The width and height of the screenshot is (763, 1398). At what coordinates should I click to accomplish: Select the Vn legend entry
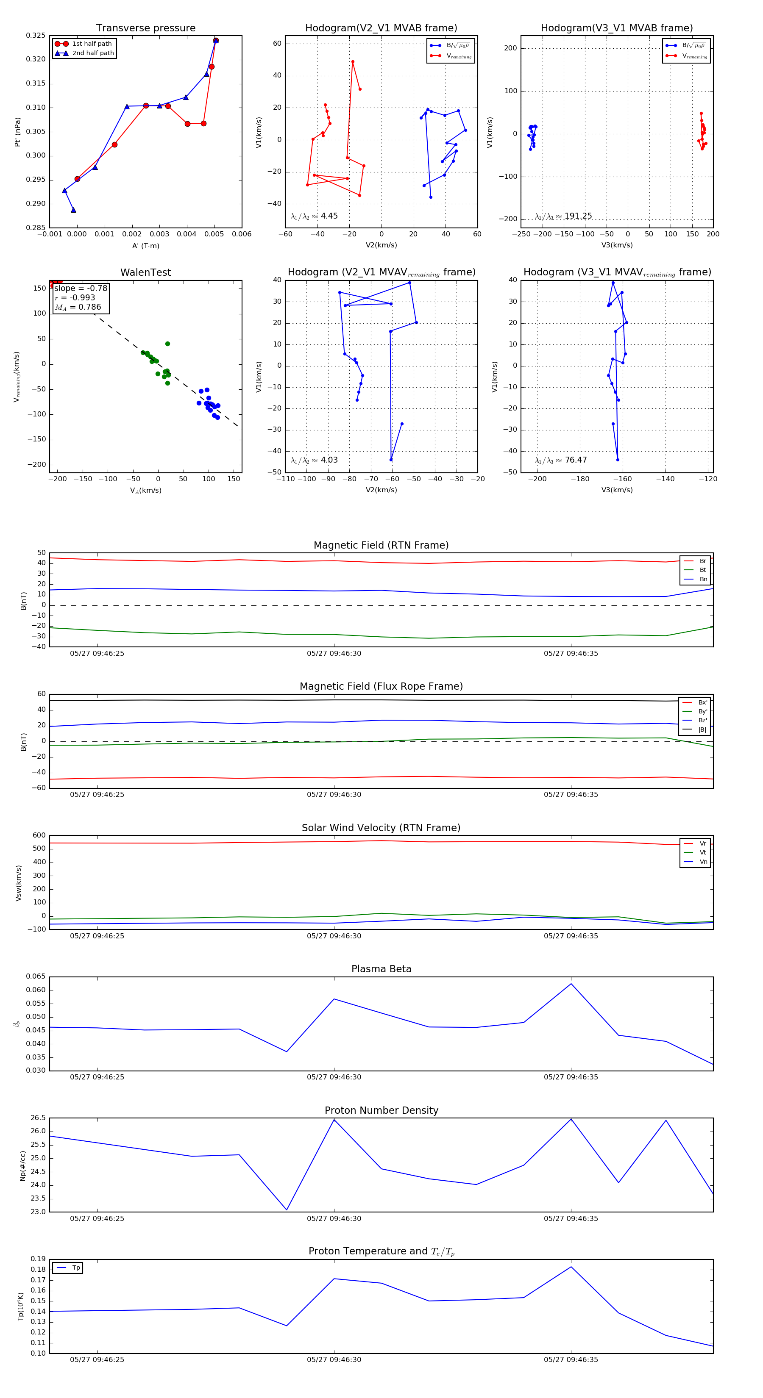695,862
